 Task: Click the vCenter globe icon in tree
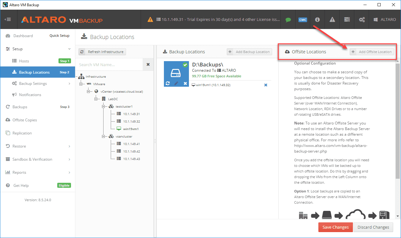96,91
